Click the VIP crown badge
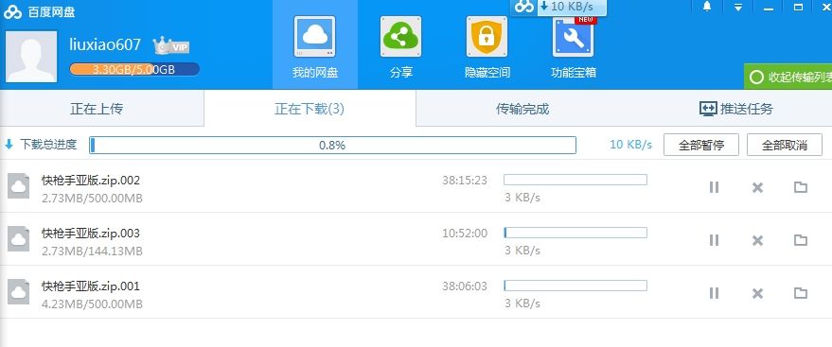The width and height of the screenshot is (832, 347). [171, 45]
